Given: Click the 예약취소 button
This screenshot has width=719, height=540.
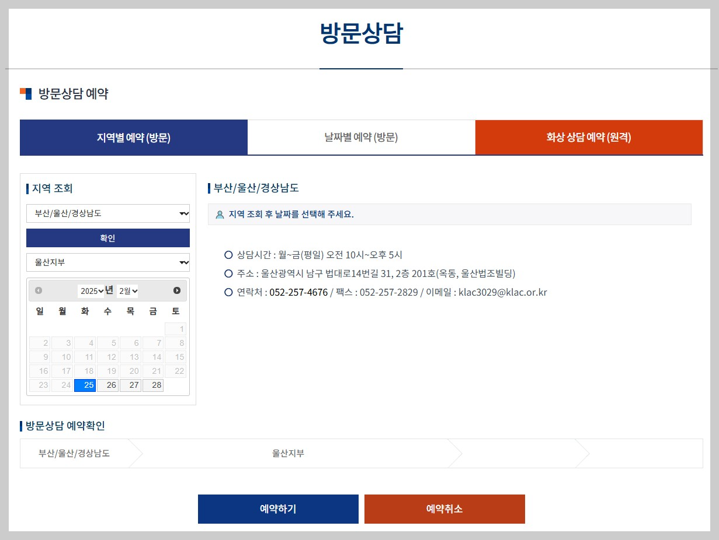Looking at the screenshot, I should (444, 509).
